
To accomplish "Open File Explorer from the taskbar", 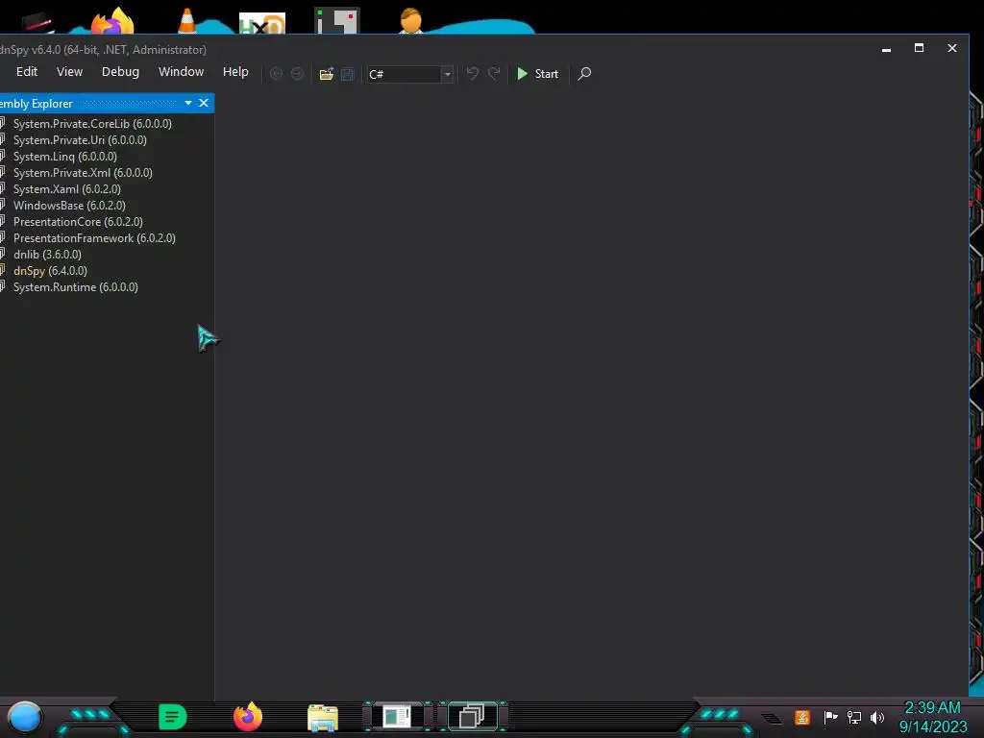I will 323,717.
